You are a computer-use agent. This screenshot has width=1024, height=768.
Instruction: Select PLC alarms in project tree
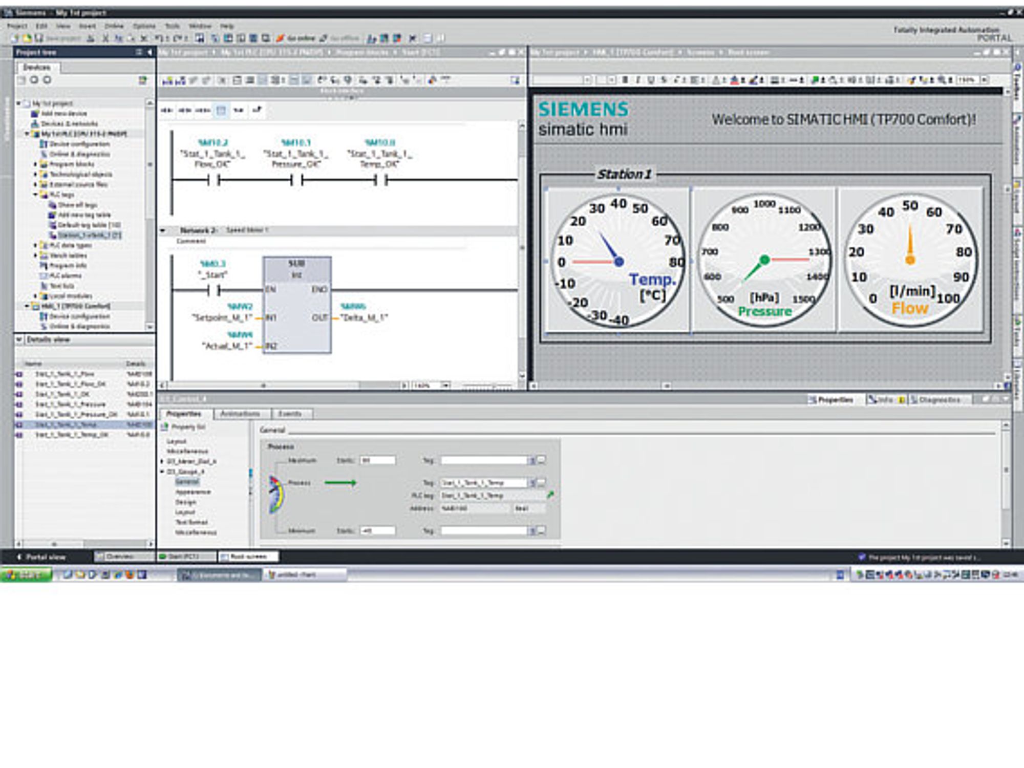[61, 275]
